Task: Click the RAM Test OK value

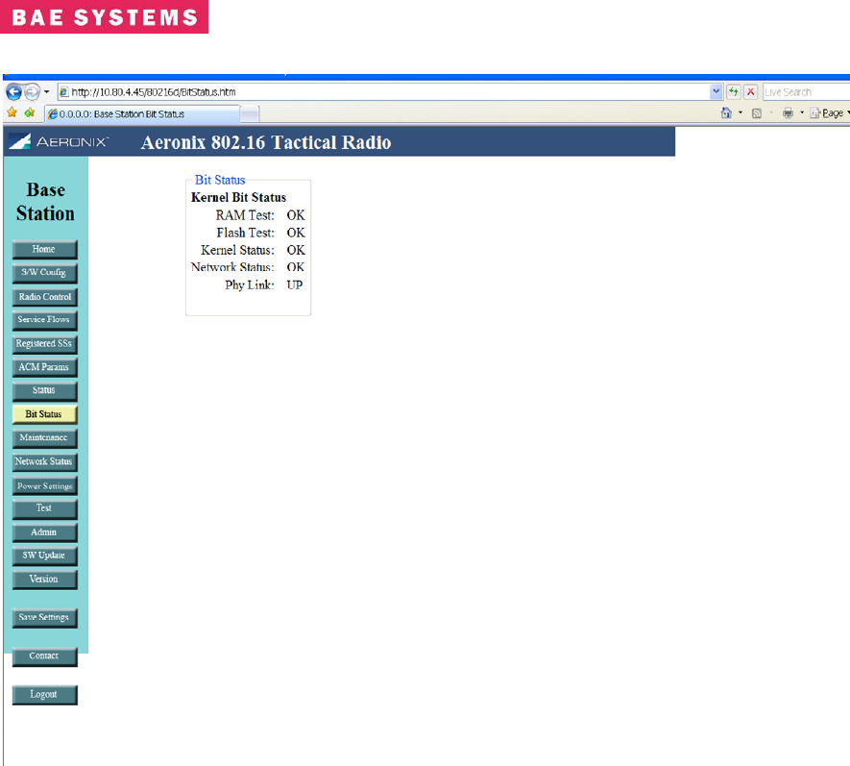Action: (296, 215)
